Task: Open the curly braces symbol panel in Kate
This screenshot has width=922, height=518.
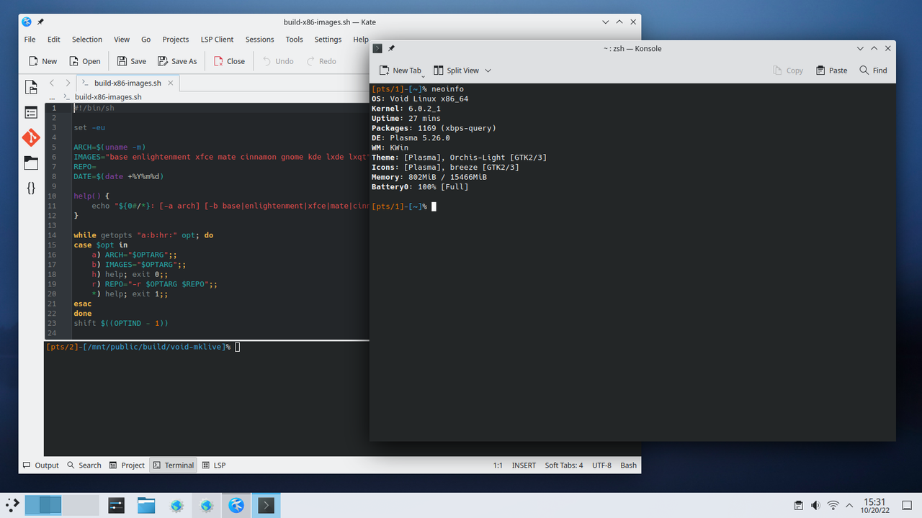Action: (31, 188)
